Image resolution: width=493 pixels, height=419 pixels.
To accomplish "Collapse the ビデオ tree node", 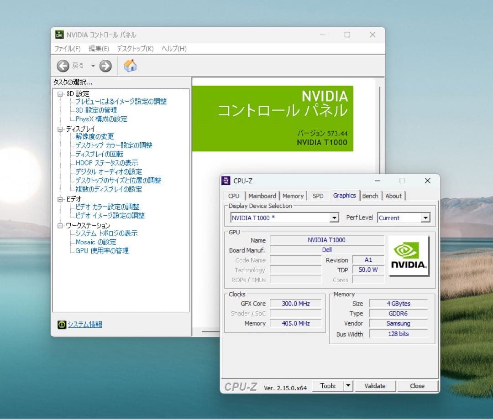I will coord(60,199).
